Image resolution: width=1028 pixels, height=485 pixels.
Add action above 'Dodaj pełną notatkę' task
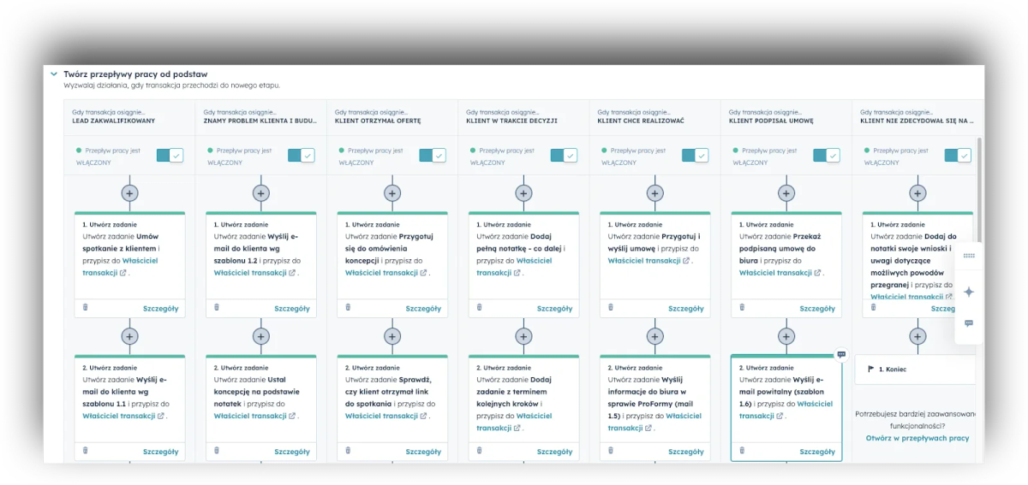click(523, 193)
